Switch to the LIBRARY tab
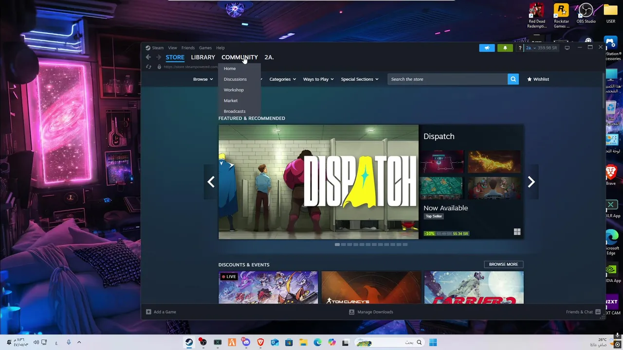Image resolution: width=623 pixels, height=350 pixels. (203, 57)
